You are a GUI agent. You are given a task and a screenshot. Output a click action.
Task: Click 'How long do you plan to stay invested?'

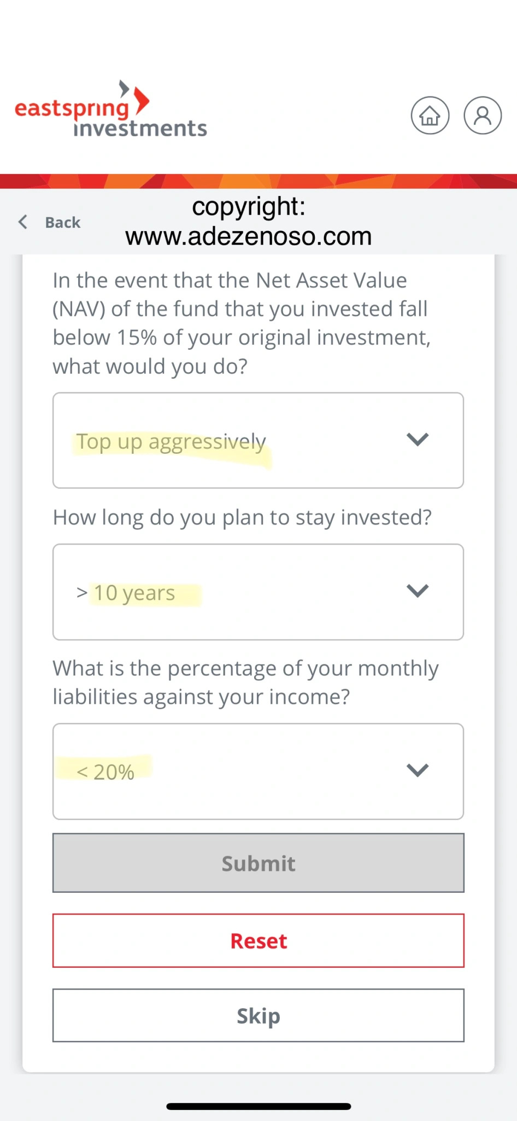click(x=242, y=517)
